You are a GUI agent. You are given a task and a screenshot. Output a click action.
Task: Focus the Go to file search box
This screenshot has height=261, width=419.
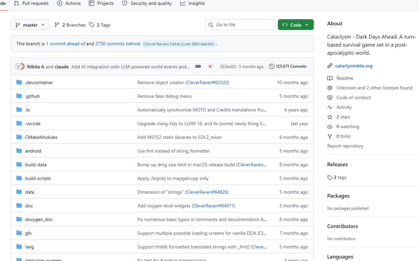click(x=240, y=25)
